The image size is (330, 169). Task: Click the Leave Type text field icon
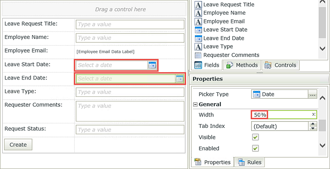point(198,47)
